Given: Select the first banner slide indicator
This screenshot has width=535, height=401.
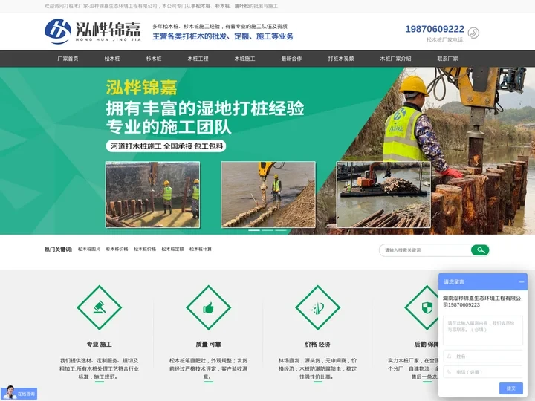Looking at the screenshot, I should click(254, 230).
